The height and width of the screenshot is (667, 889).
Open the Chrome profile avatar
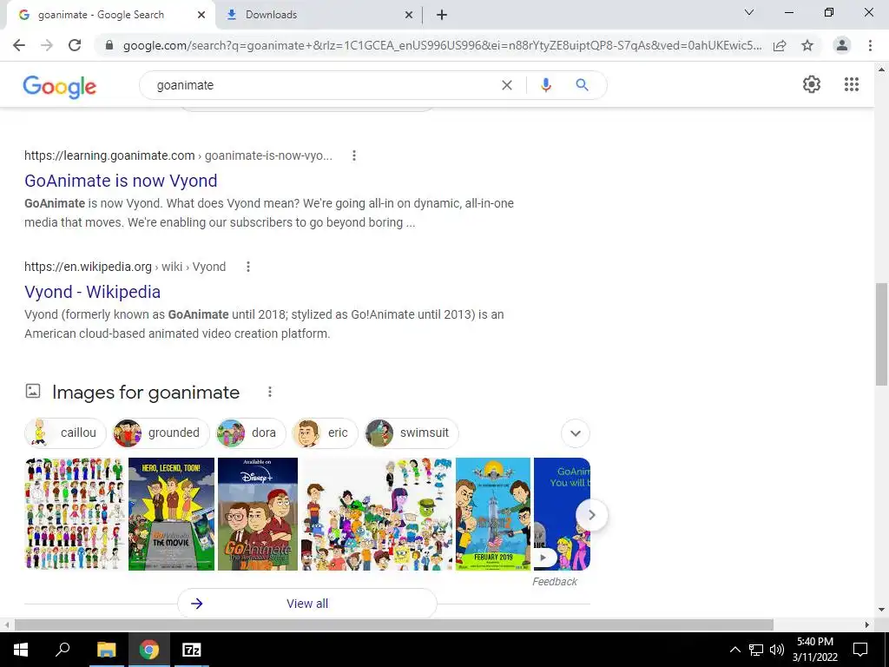tap(842, 45)
